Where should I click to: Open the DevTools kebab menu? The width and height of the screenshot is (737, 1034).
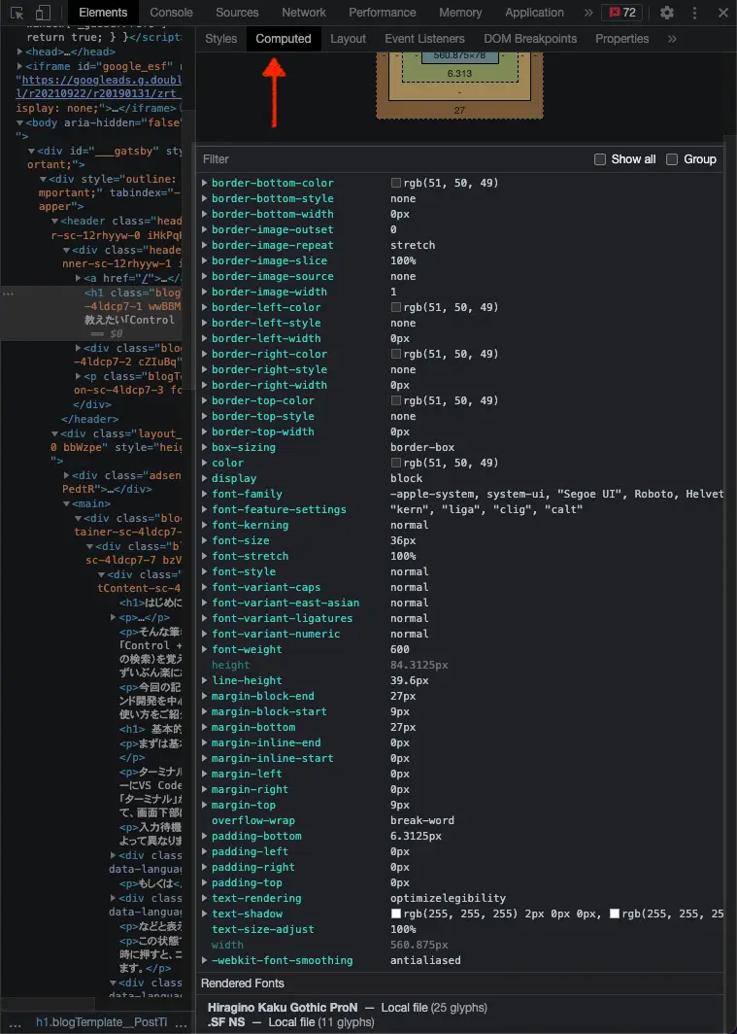click(x=695, y=13)
